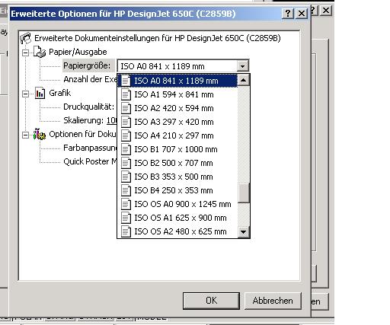Close the Erweiterte Optionen dialog
Image resolution: width=390 pixels, height=325 pixels.
(x=302, y=13)
